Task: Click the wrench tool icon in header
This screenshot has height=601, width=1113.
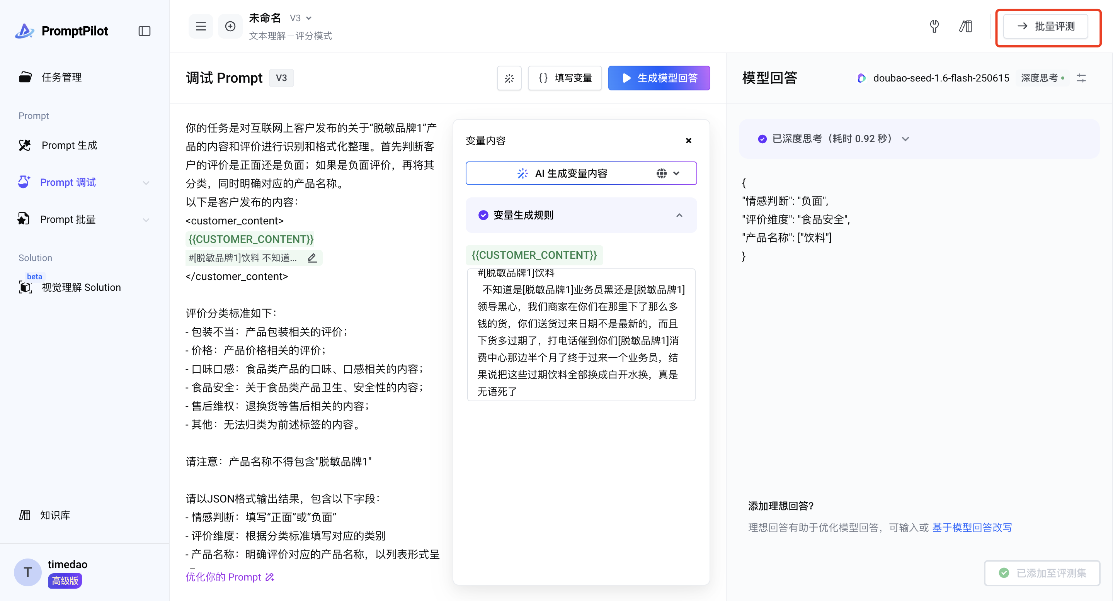Action: point(934,26)
